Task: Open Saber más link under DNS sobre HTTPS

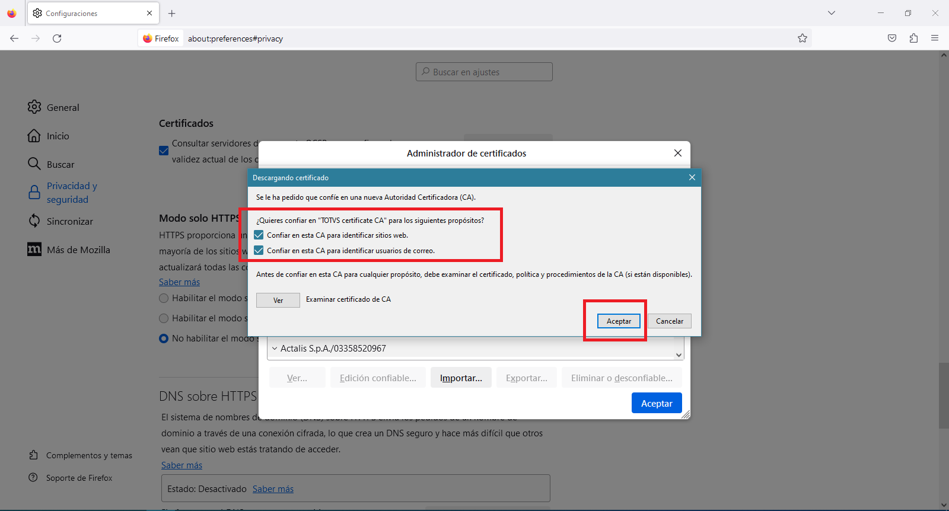Action: pyautogui.click(x=181, y=465)
